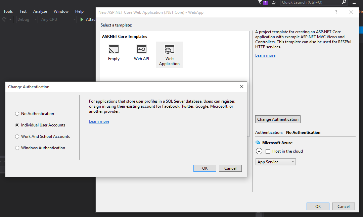This screenshot has height=217, width=363.
Task: Click the 'Microsoft Azure' section heading
Action: pos(277,143)
